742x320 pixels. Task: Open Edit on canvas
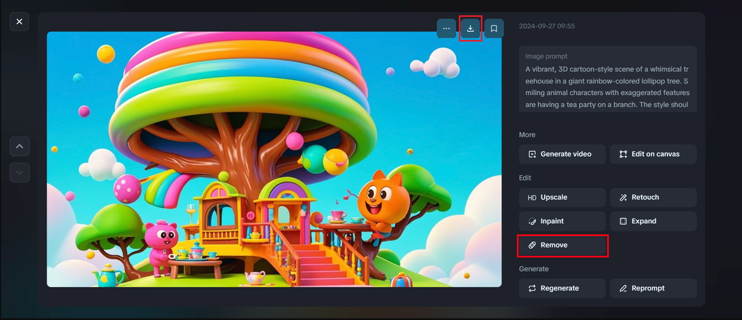pos(653,154)
